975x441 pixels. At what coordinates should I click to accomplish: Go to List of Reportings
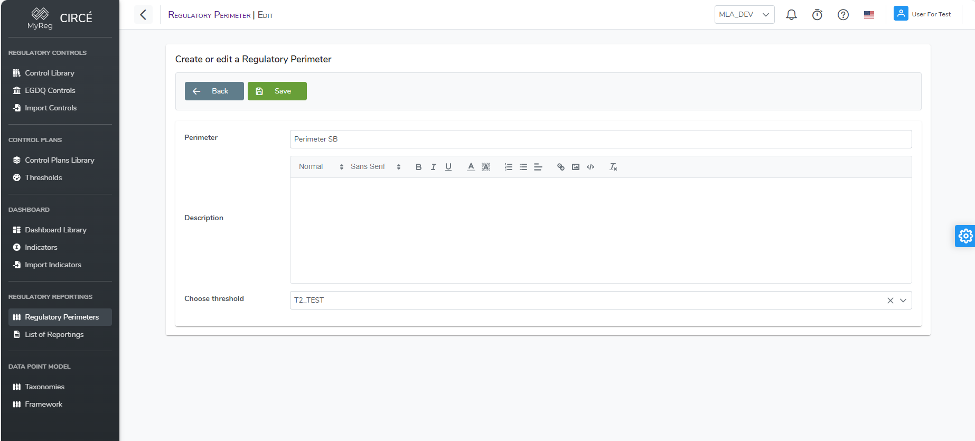pyautogui.click(x=54, y=334)
